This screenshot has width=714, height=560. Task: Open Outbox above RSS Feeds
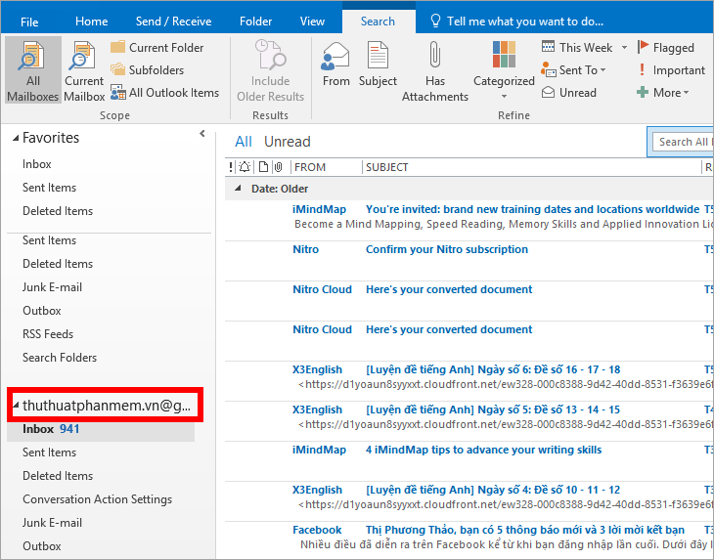point(42,311)
